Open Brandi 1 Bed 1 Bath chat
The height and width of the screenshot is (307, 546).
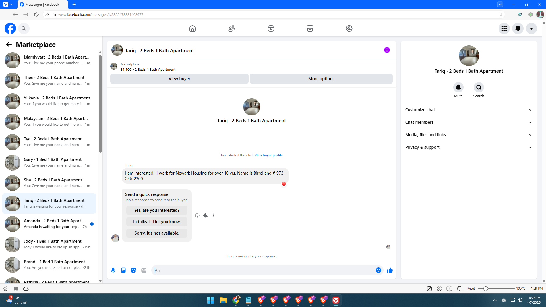(49, 265)
